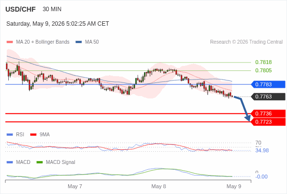Click the May 7 date axis label
Image resolution: width=287 pixels, height=194 pixels.
(x=75, y=186)
